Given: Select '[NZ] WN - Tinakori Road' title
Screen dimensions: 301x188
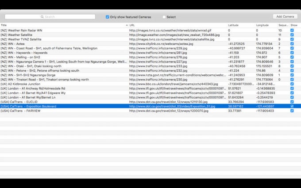Looking at the screenshot, I should (x=45, y=80).
